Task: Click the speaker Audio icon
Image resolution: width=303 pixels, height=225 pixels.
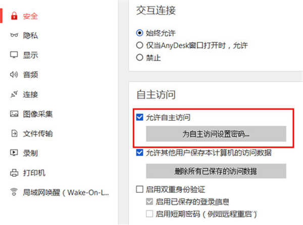Action: [14, 74]
